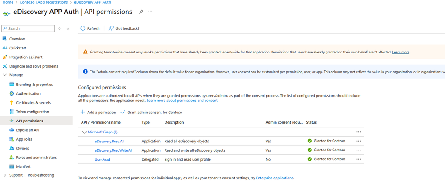This screenshot has width=445, height=186.
Task: Select the Token configuration icon
Action: point(12,112)
